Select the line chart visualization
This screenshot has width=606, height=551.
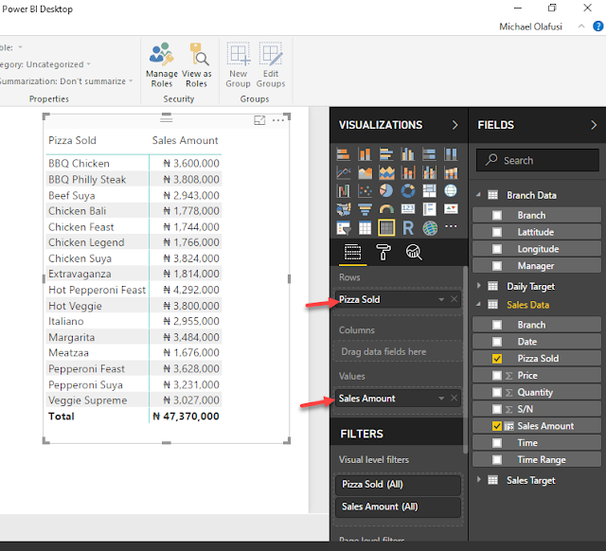point(343,172)
